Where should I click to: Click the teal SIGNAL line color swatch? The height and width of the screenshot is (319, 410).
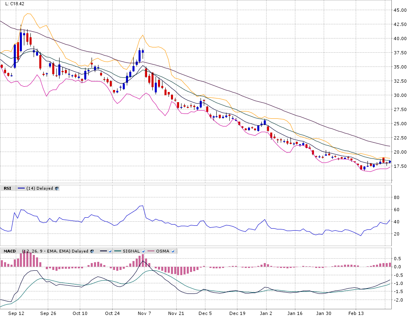(x=118, y=251)
